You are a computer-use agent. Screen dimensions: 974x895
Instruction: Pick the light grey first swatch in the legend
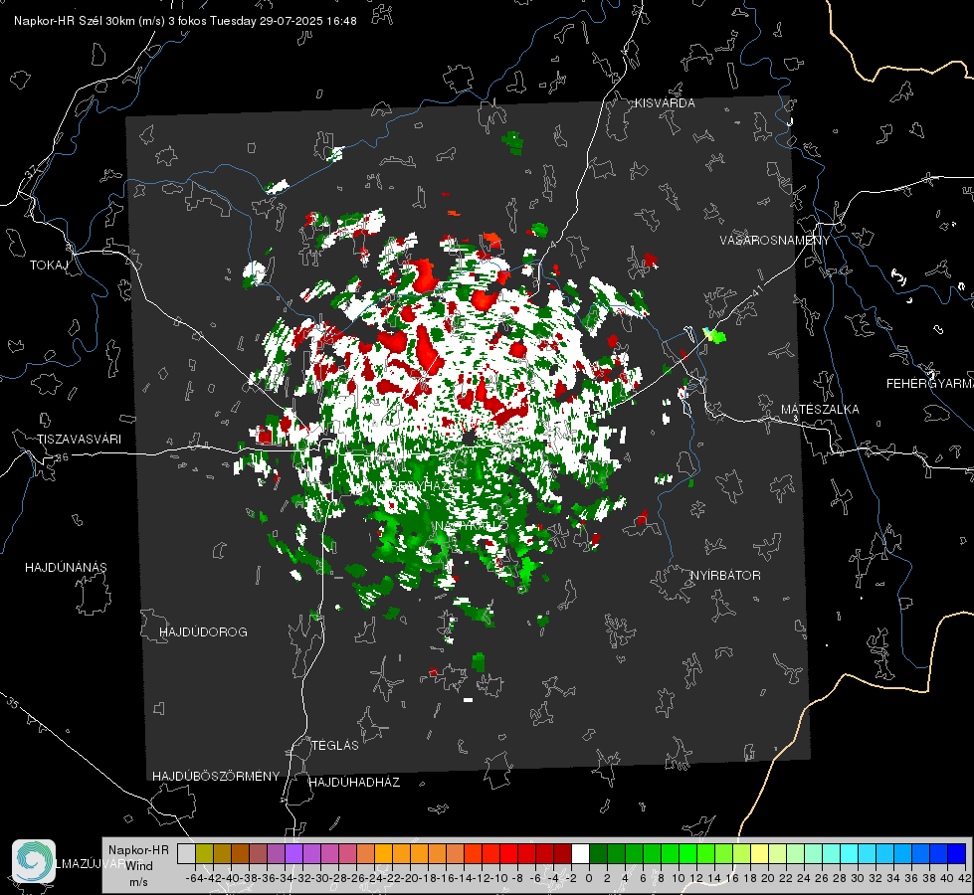pyautogui.click(x=186, y=853)
